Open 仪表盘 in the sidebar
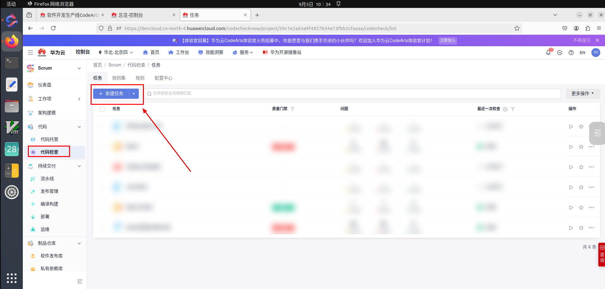 [x=45, y=85]
